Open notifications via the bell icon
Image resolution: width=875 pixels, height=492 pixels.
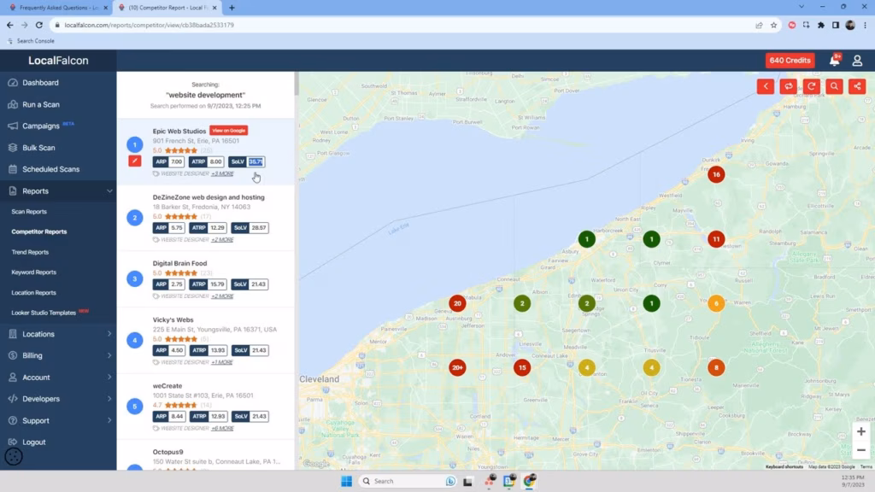(833, 60)
